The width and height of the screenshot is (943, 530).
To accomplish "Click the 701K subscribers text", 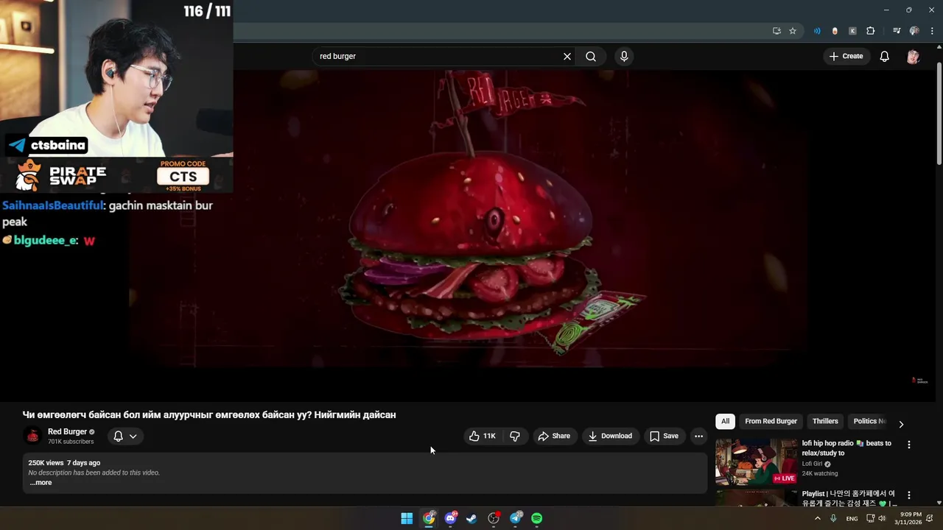I will coord(71,442).
